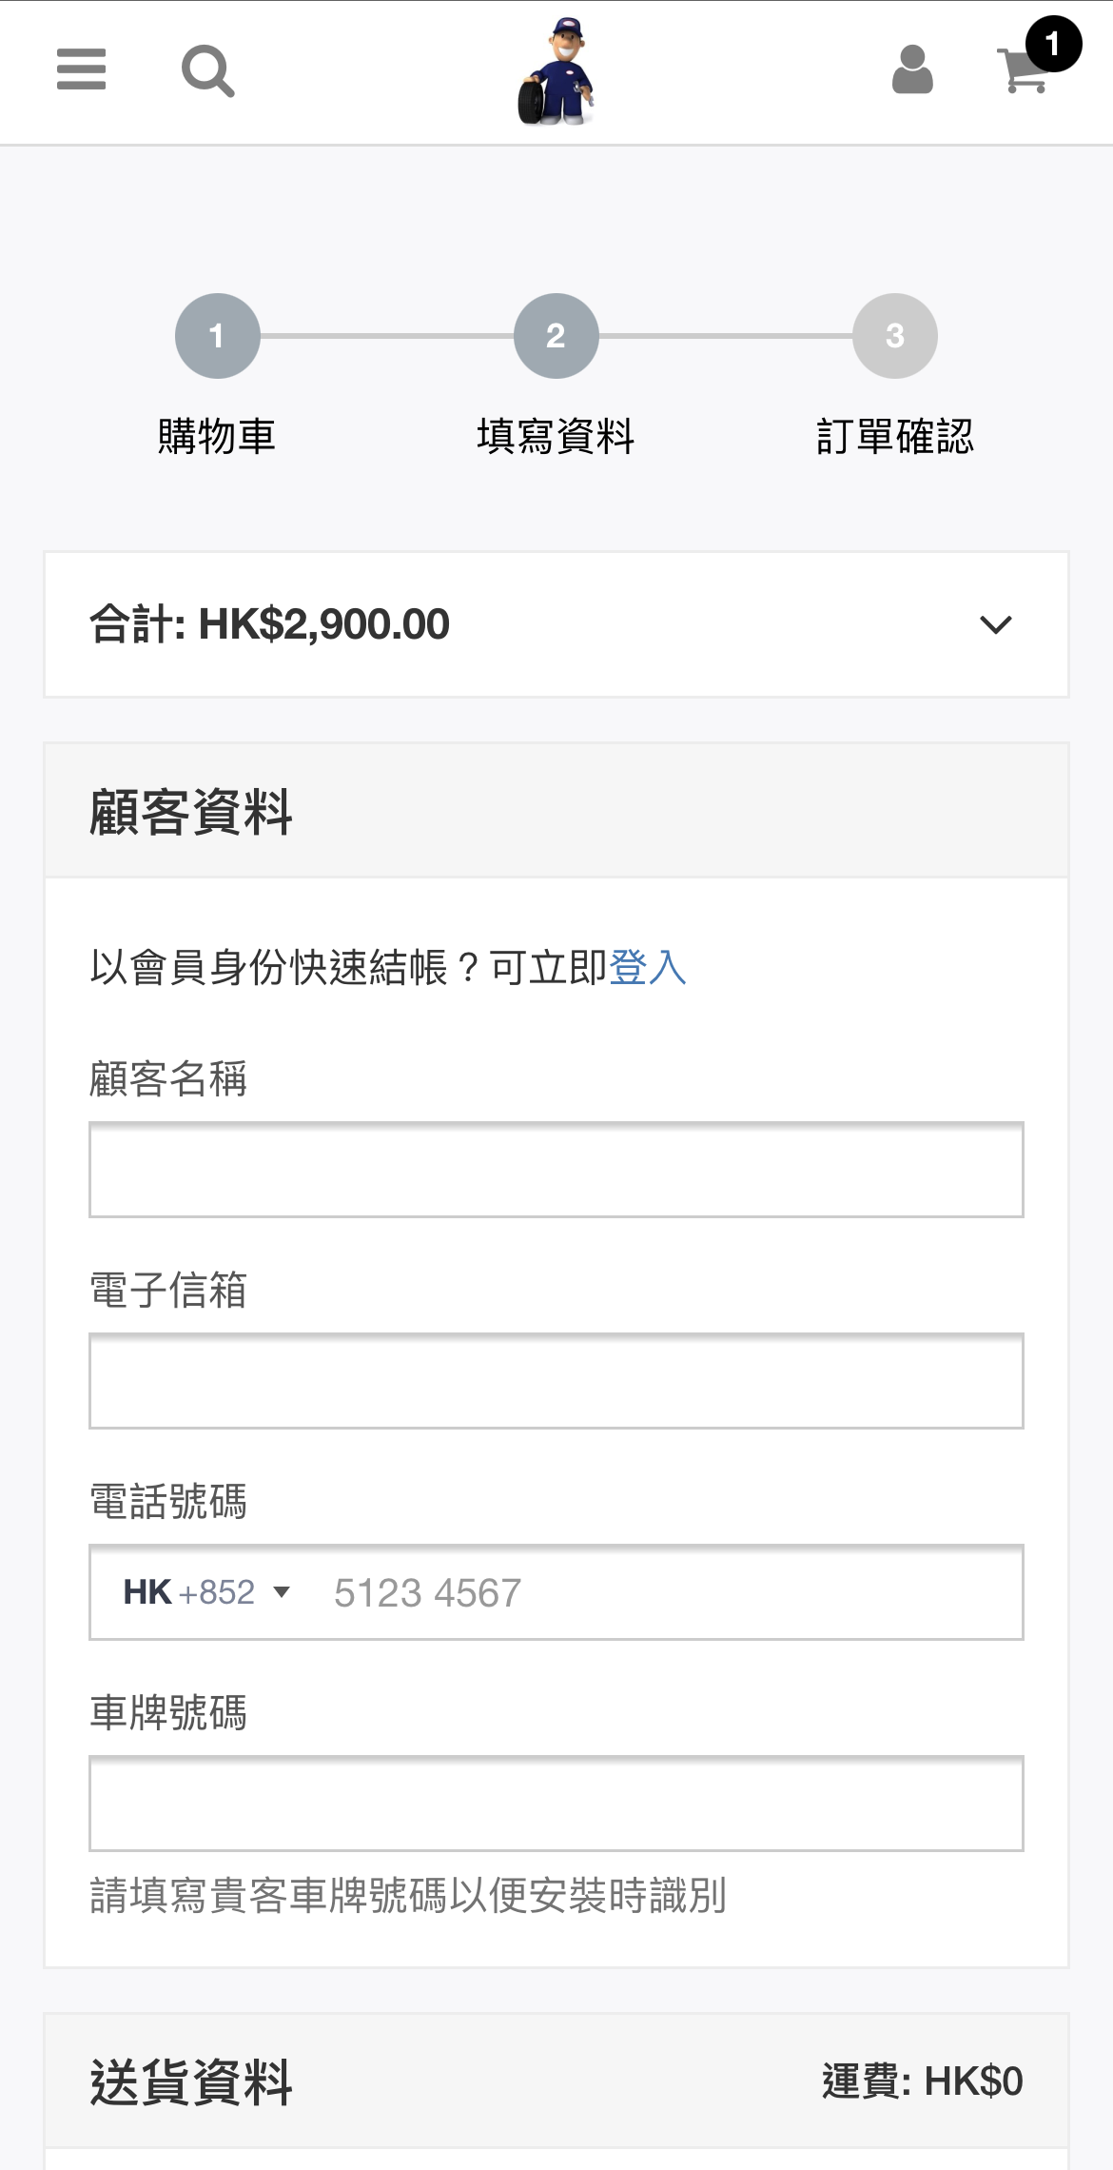Screen dimensions: 1113x2170
Task: Expand the order total chevron
Action: coord(995,625)
